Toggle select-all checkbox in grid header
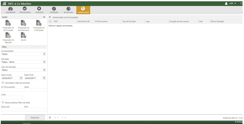This screenshot has width=244, height=124. [50, 21]
